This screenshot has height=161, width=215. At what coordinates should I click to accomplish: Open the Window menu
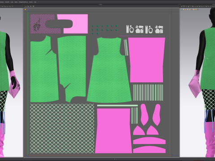pos(31,2)
